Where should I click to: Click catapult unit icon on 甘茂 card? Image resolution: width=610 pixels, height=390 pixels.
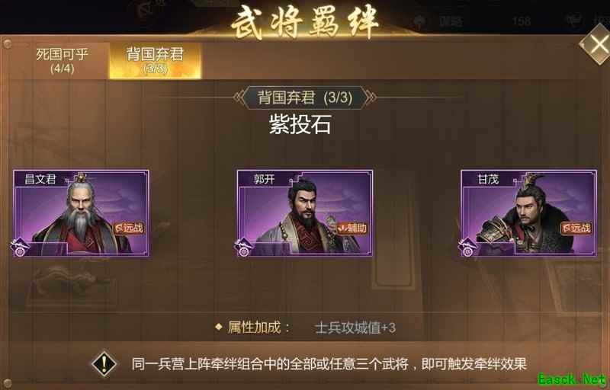click(x=467, y=248)
